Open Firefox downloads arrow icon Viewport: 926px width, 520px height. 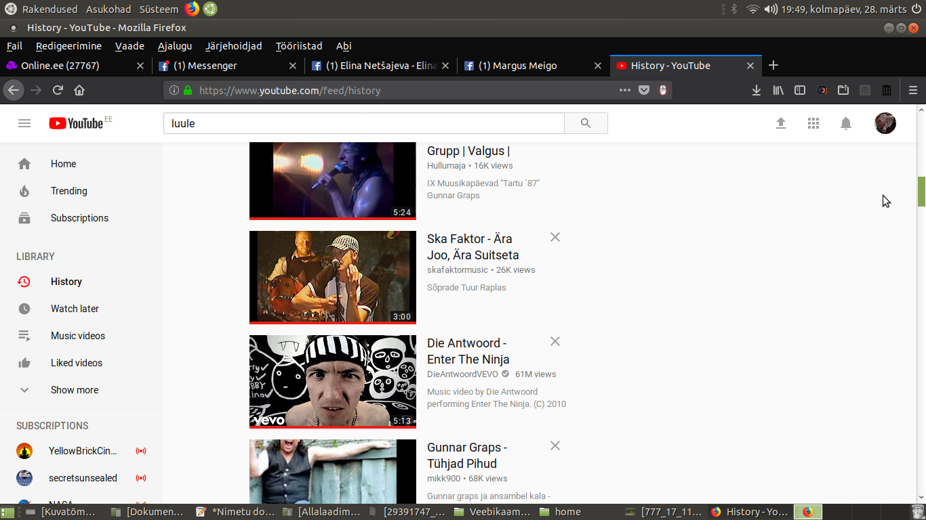point(757,90)
